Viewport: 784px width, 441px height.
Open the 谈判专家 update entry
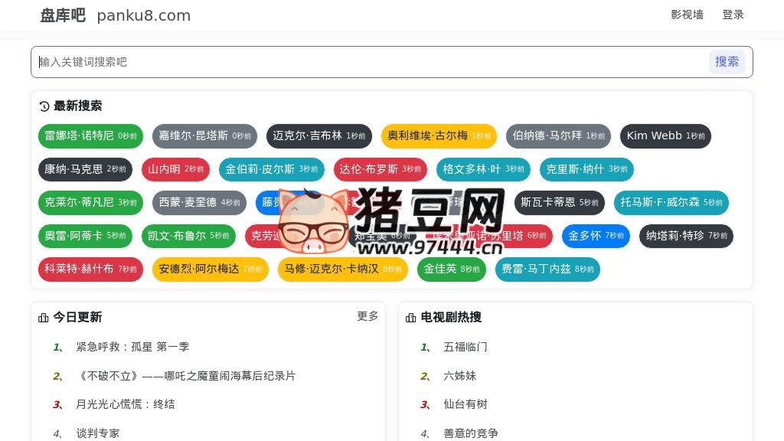(97, 433)
